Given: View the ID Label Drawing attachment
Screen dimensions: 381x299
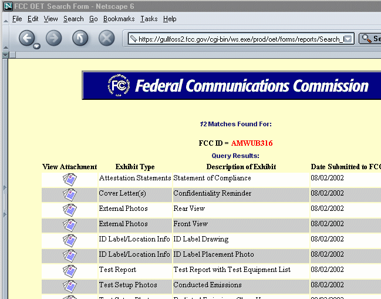Looking at the screenshot, I should coord(70,240).
